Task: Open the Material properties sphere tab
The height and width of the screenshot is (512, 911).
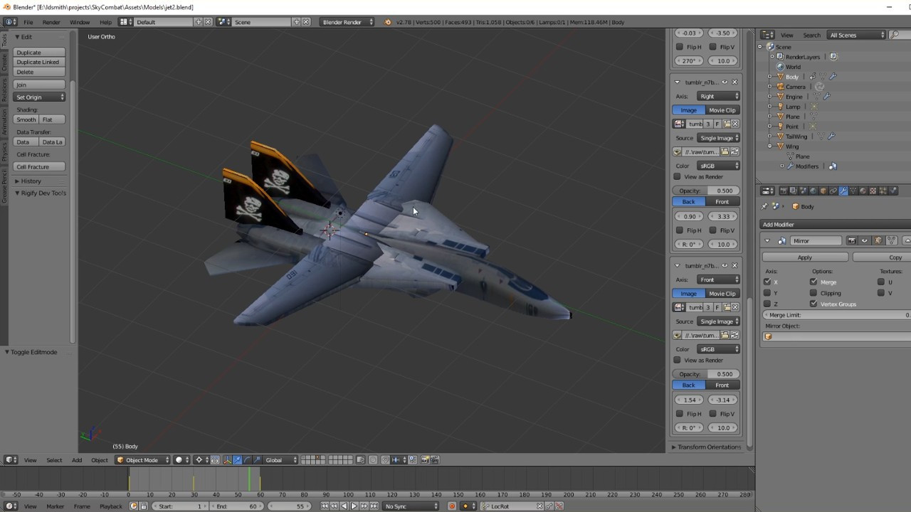Action: tap(863, 191)
